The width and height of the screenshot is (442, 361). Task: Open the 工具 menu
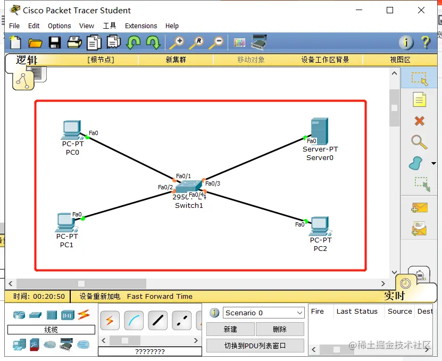point(110,26)
